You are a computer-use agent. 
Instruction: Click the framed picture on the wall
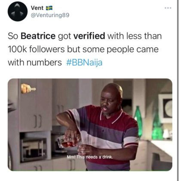coord(165,109)
